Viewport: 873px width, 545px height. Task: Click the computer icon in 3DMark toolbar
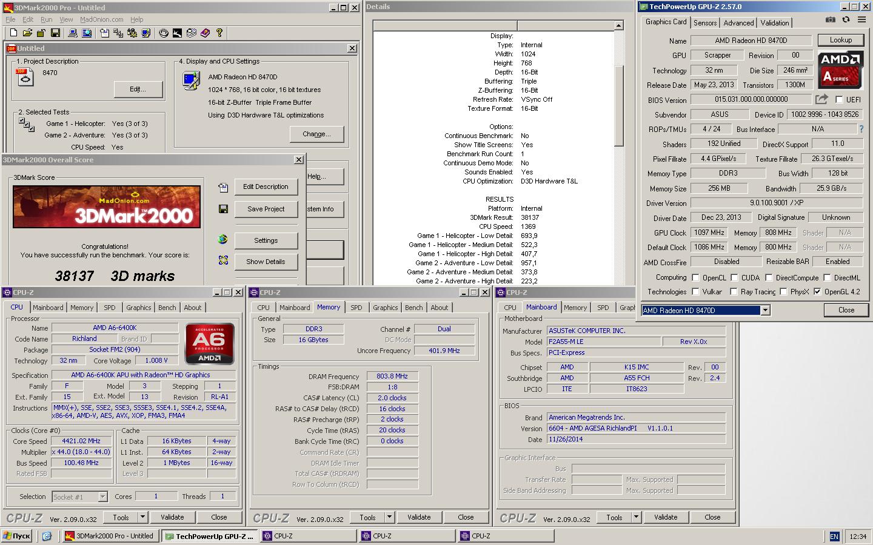73,33
